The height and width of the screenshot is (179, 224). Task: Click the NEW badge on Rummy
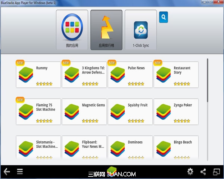pos(20,63)
